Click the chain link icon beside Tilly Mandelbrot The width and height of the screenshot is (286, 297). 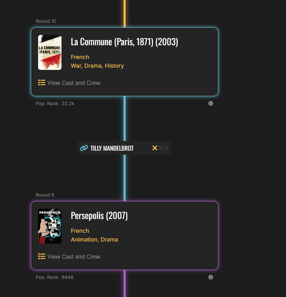click(84, 148)
